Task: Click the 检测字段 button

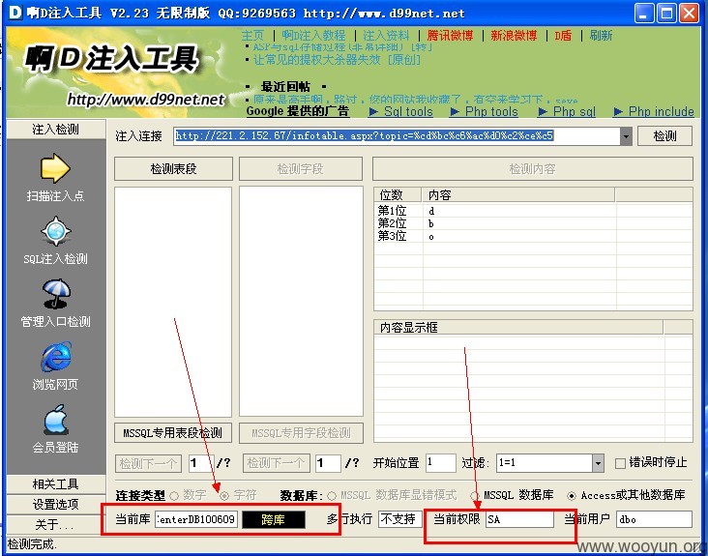Action: 300,169
